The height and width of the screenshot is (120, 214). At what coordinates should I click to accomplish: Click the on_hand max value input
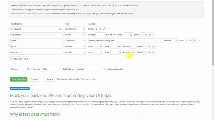coord(115,52)
